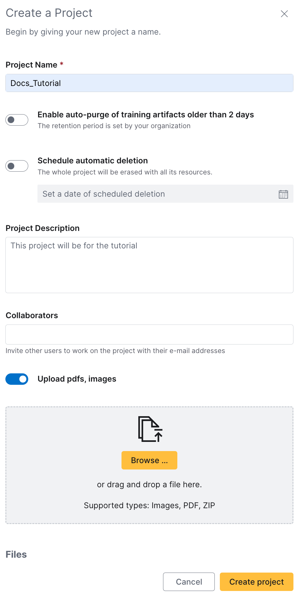Click the Create a Project title
This screenshot has width=302, height=597.
[x=49, y=13]
